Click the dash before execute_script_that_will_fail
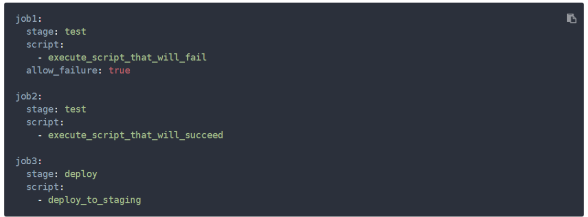The height and width of the screenshot is (217, 588). click(40, 58)
